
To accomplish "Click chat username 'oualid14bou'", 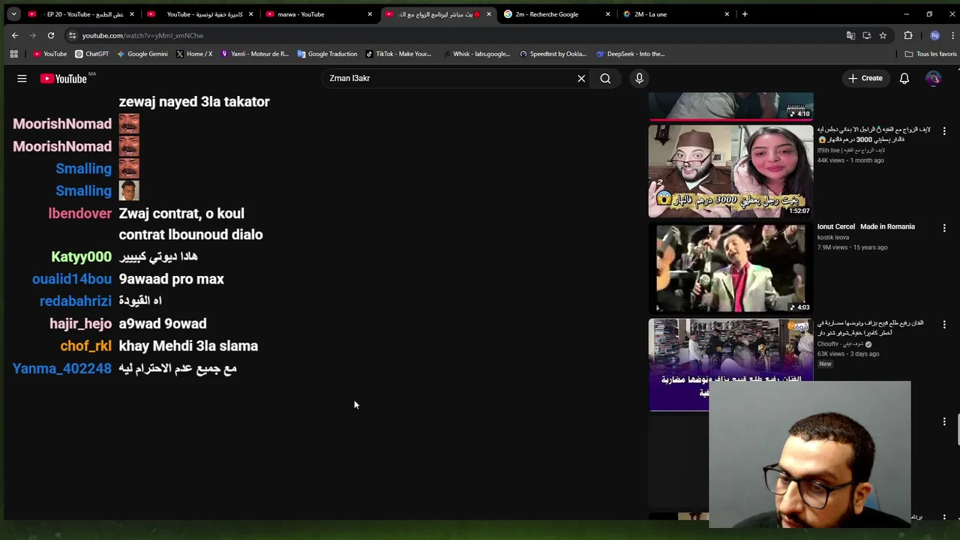I will click(71, 279).
